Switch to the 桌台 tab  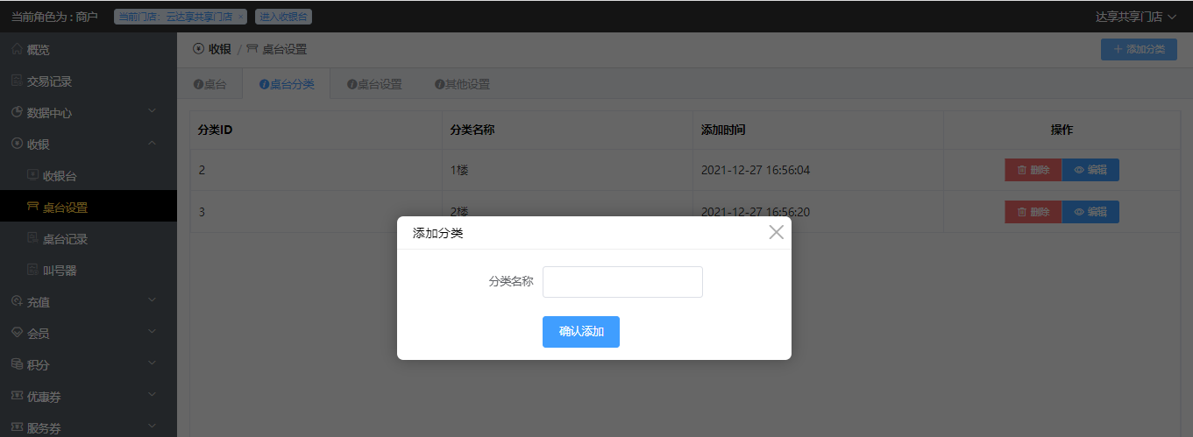click(x=210, y=85)
